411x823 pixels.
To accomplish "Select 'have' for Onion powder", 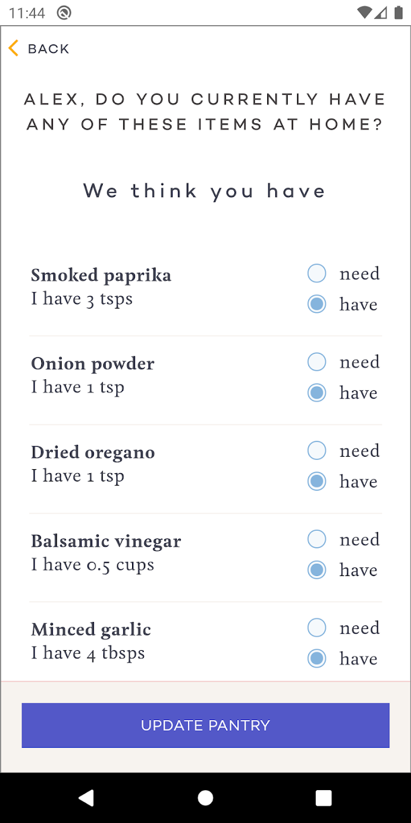I will coord(316,393).
